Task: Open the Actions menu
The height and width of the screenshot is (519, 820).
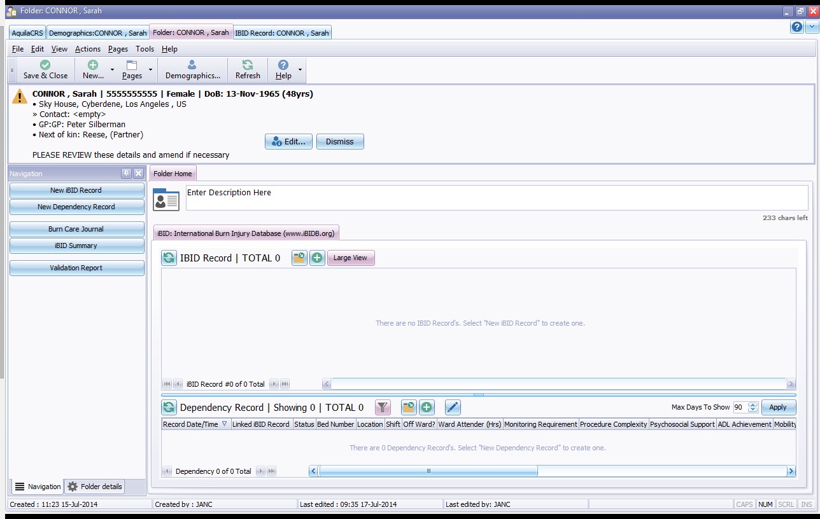Action: click(87, 49)
